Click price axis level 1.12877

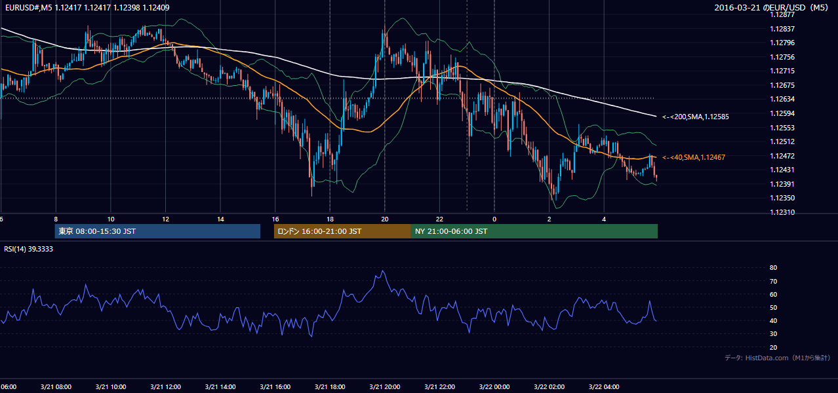782,14
